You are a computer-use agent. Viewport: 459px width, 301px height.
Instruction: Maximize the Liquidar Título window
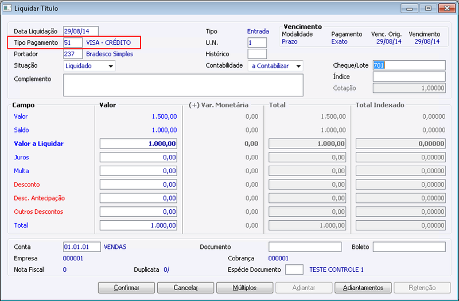428,8
